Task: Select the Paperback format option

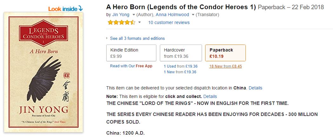Action: [x=225, y=53]
